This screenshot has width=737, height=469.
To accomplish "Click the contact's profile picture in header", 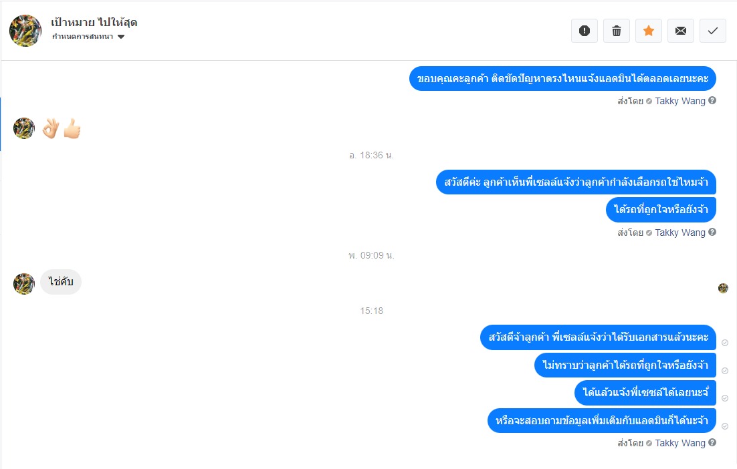I will (25, 31).
